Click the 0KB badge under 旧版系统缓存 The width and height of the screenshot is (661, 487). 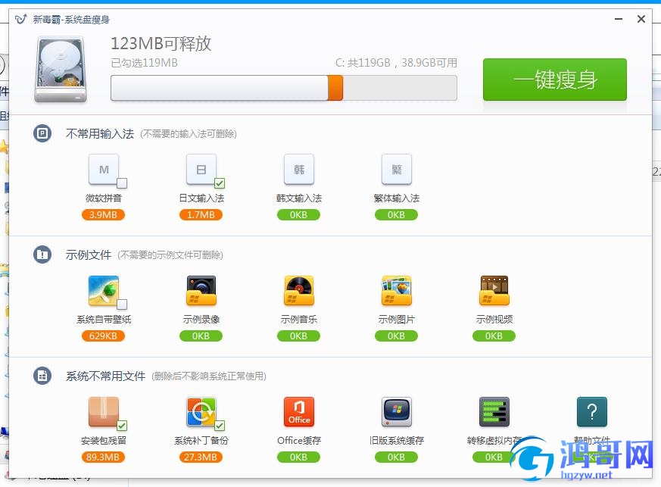coord(396,457)
